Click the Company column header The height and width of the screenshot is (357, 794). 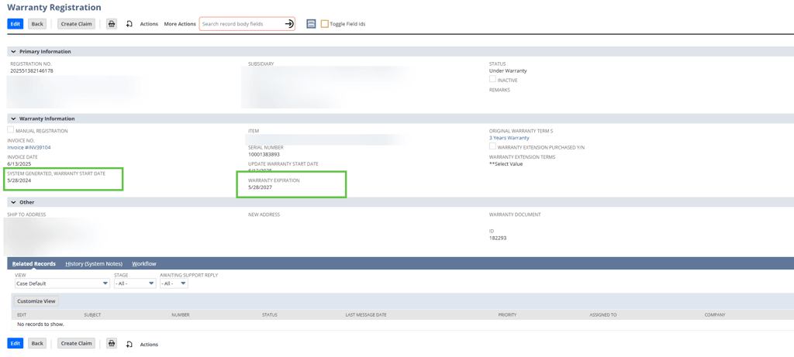pos(714,314)
